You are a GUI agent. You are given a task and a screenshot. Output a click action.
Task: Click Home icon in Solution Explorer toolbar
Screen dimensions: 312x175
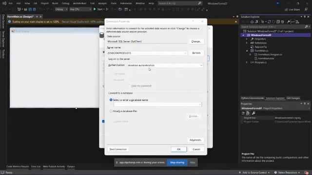(252, 22)
